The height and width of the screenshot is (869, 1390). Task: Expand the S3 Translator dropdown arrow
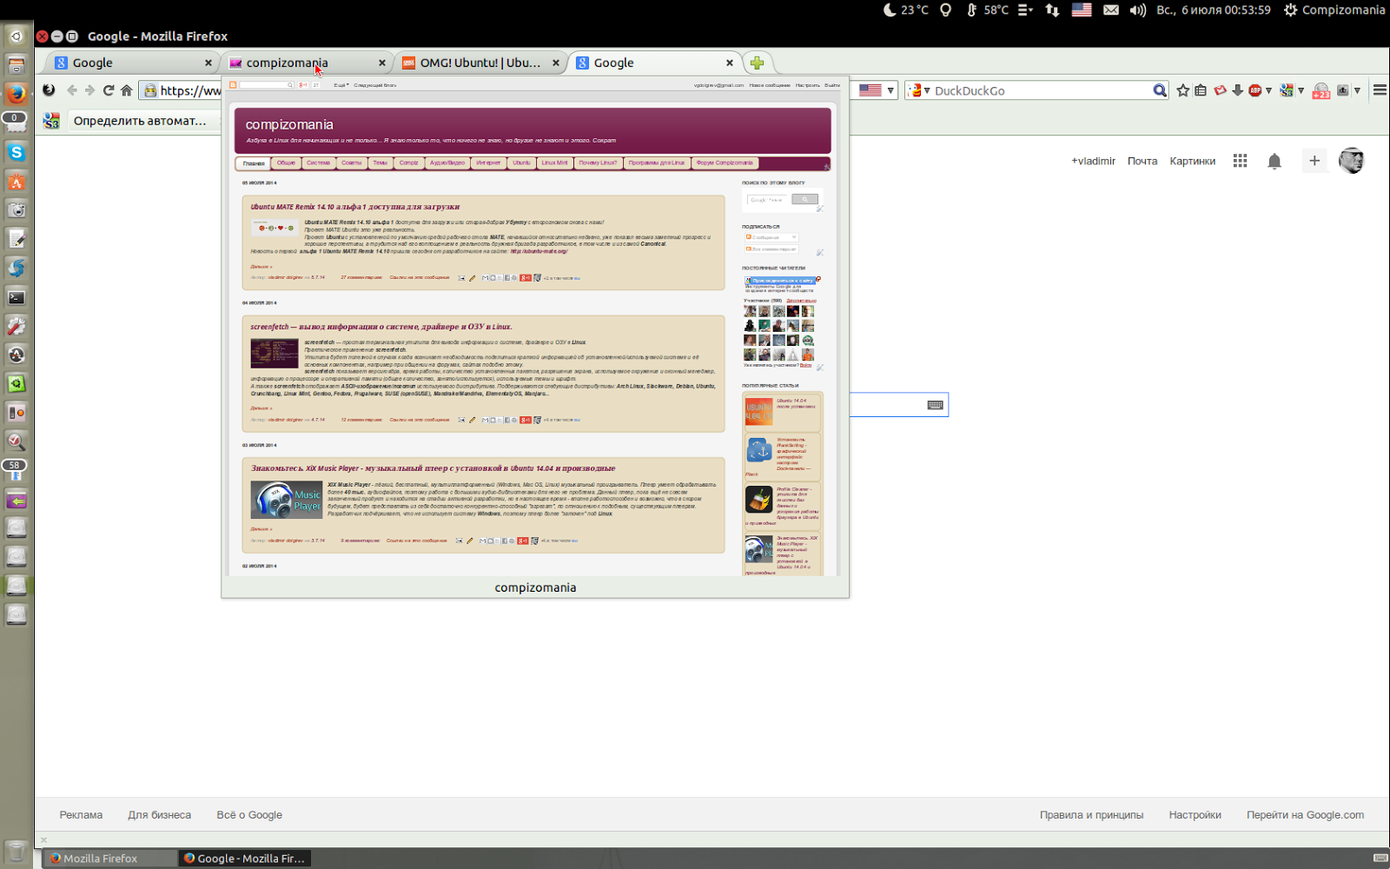1301,90
